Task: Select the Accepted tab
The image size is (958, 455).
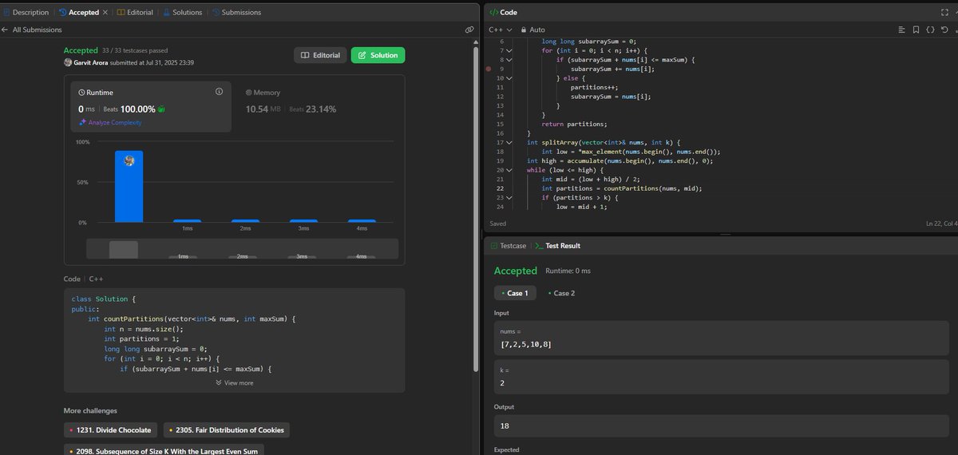Action: pyautogui.click(x=79, y=13)
